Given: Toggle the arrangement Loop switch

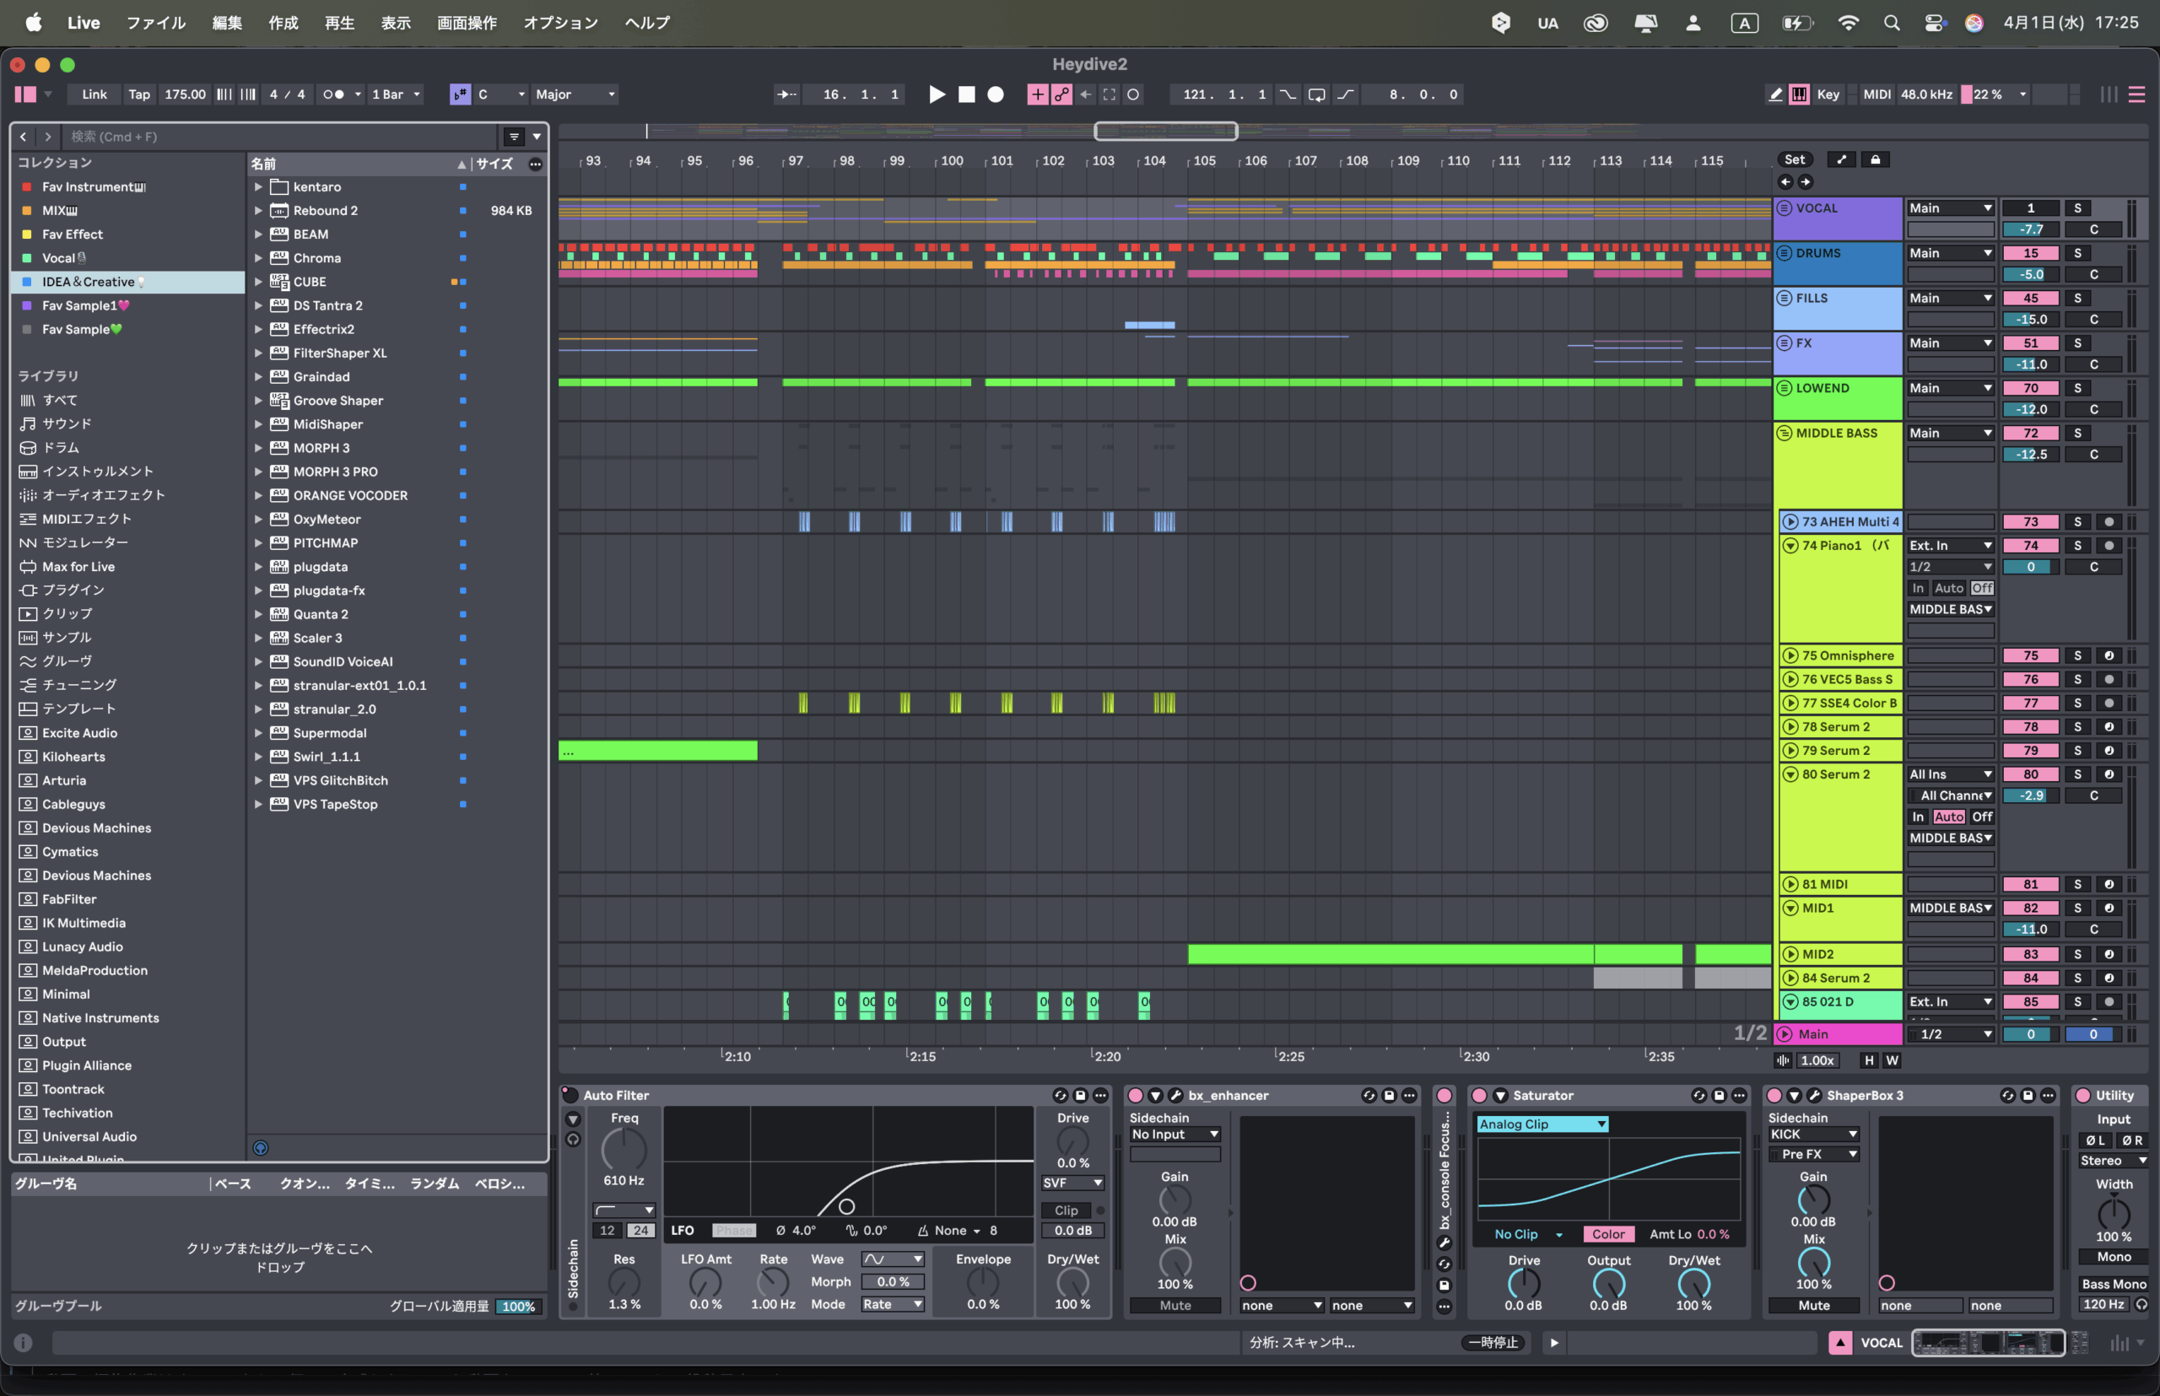Looking at the screenshot, I should click(x=1317, y=94).
